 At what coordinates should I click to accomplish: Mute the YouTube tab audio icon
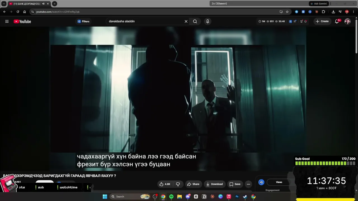click(43, 4)
